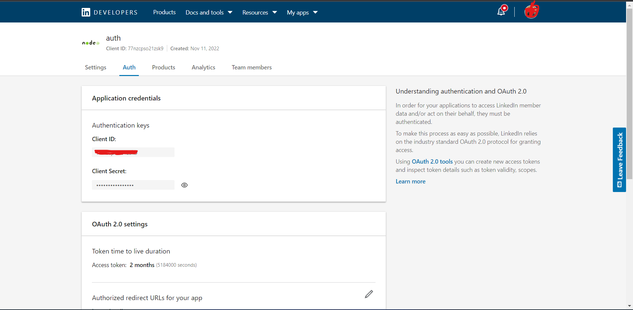Viewport: 633px width, 310px height.
Task: Open the app Products tab
Action: click(164, 67)
